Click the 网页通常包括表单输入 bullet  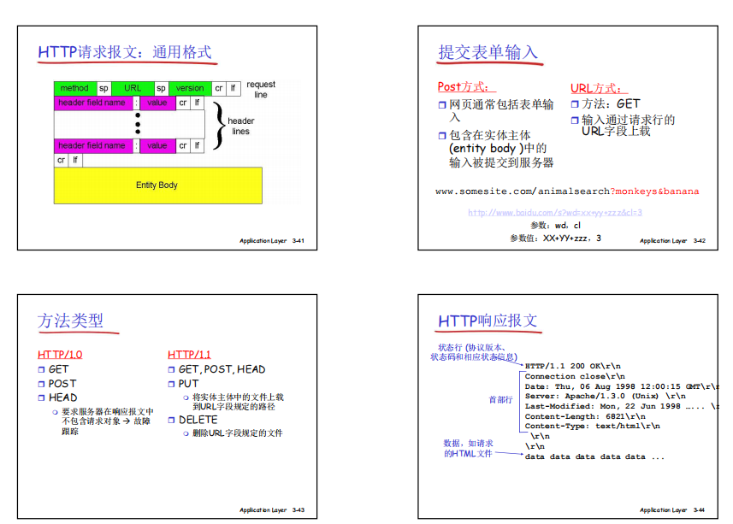496,110
